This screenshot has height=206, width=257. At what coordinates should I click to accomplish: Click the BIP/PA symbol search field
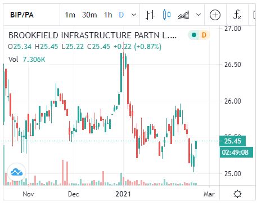31,15
